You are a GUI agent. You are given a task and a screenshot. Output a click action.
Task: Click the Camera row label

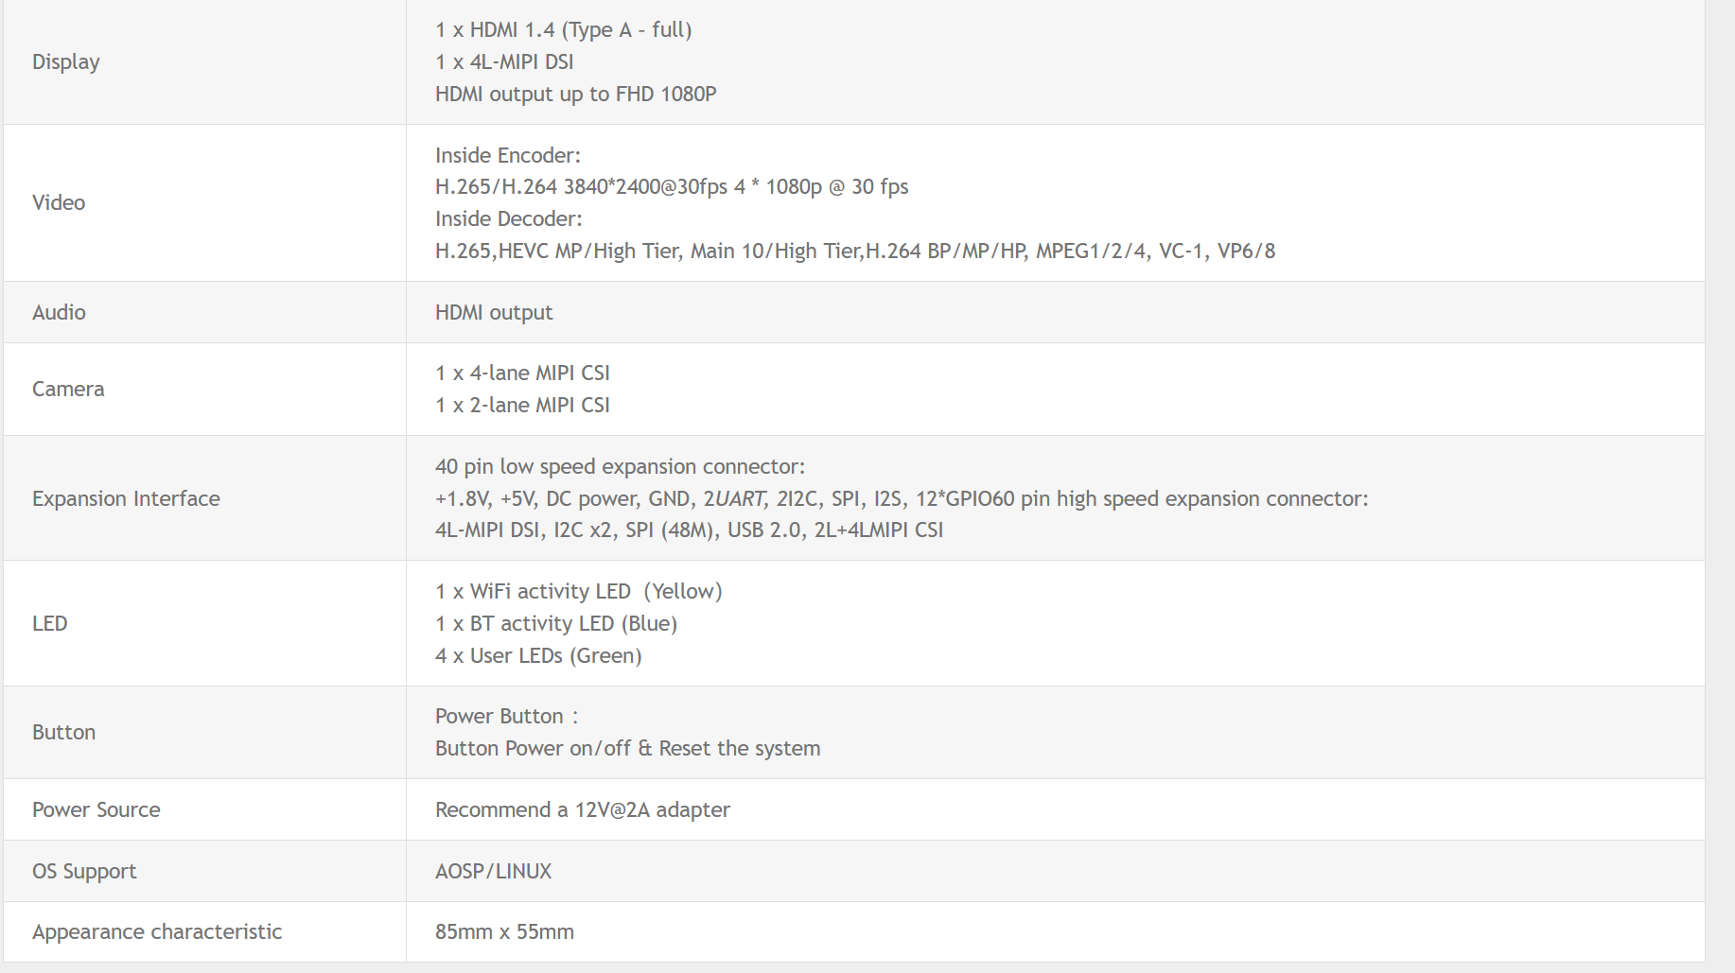point(68,389)
